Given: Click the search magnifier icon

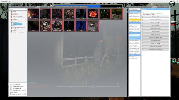Looking at the screenshot, I should [26, 9].
